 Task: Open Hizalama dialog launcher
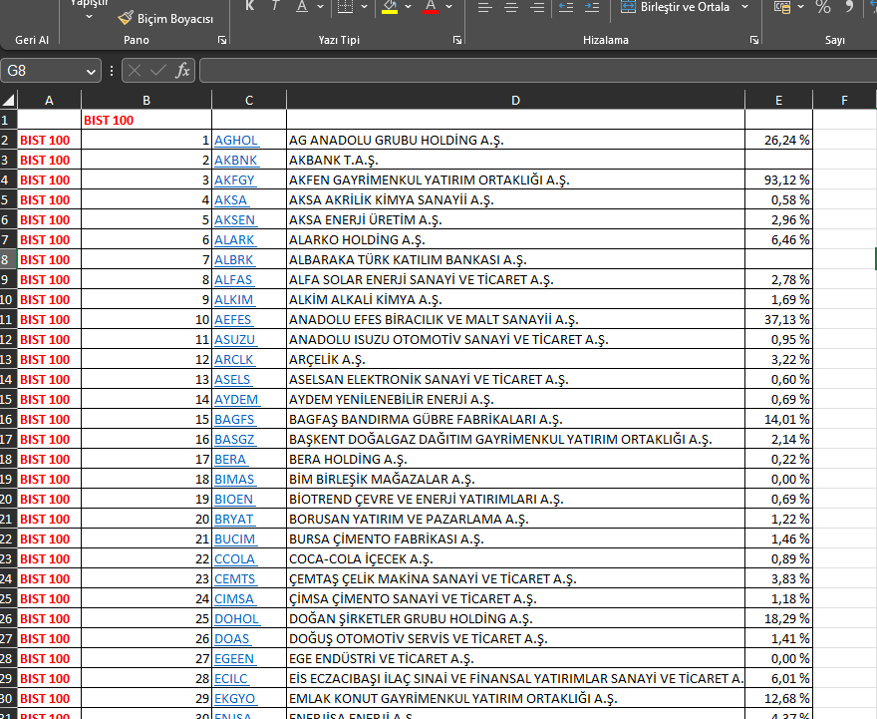coord(754,40)
